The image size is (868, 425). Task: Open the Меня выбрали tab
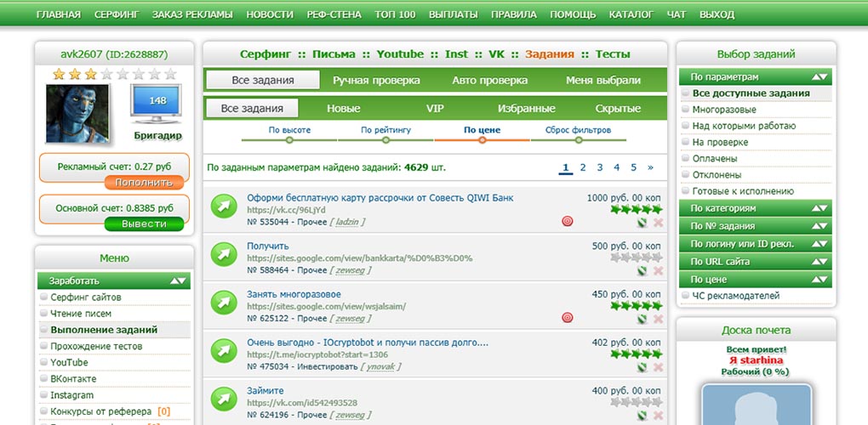[x=603, y=80]
